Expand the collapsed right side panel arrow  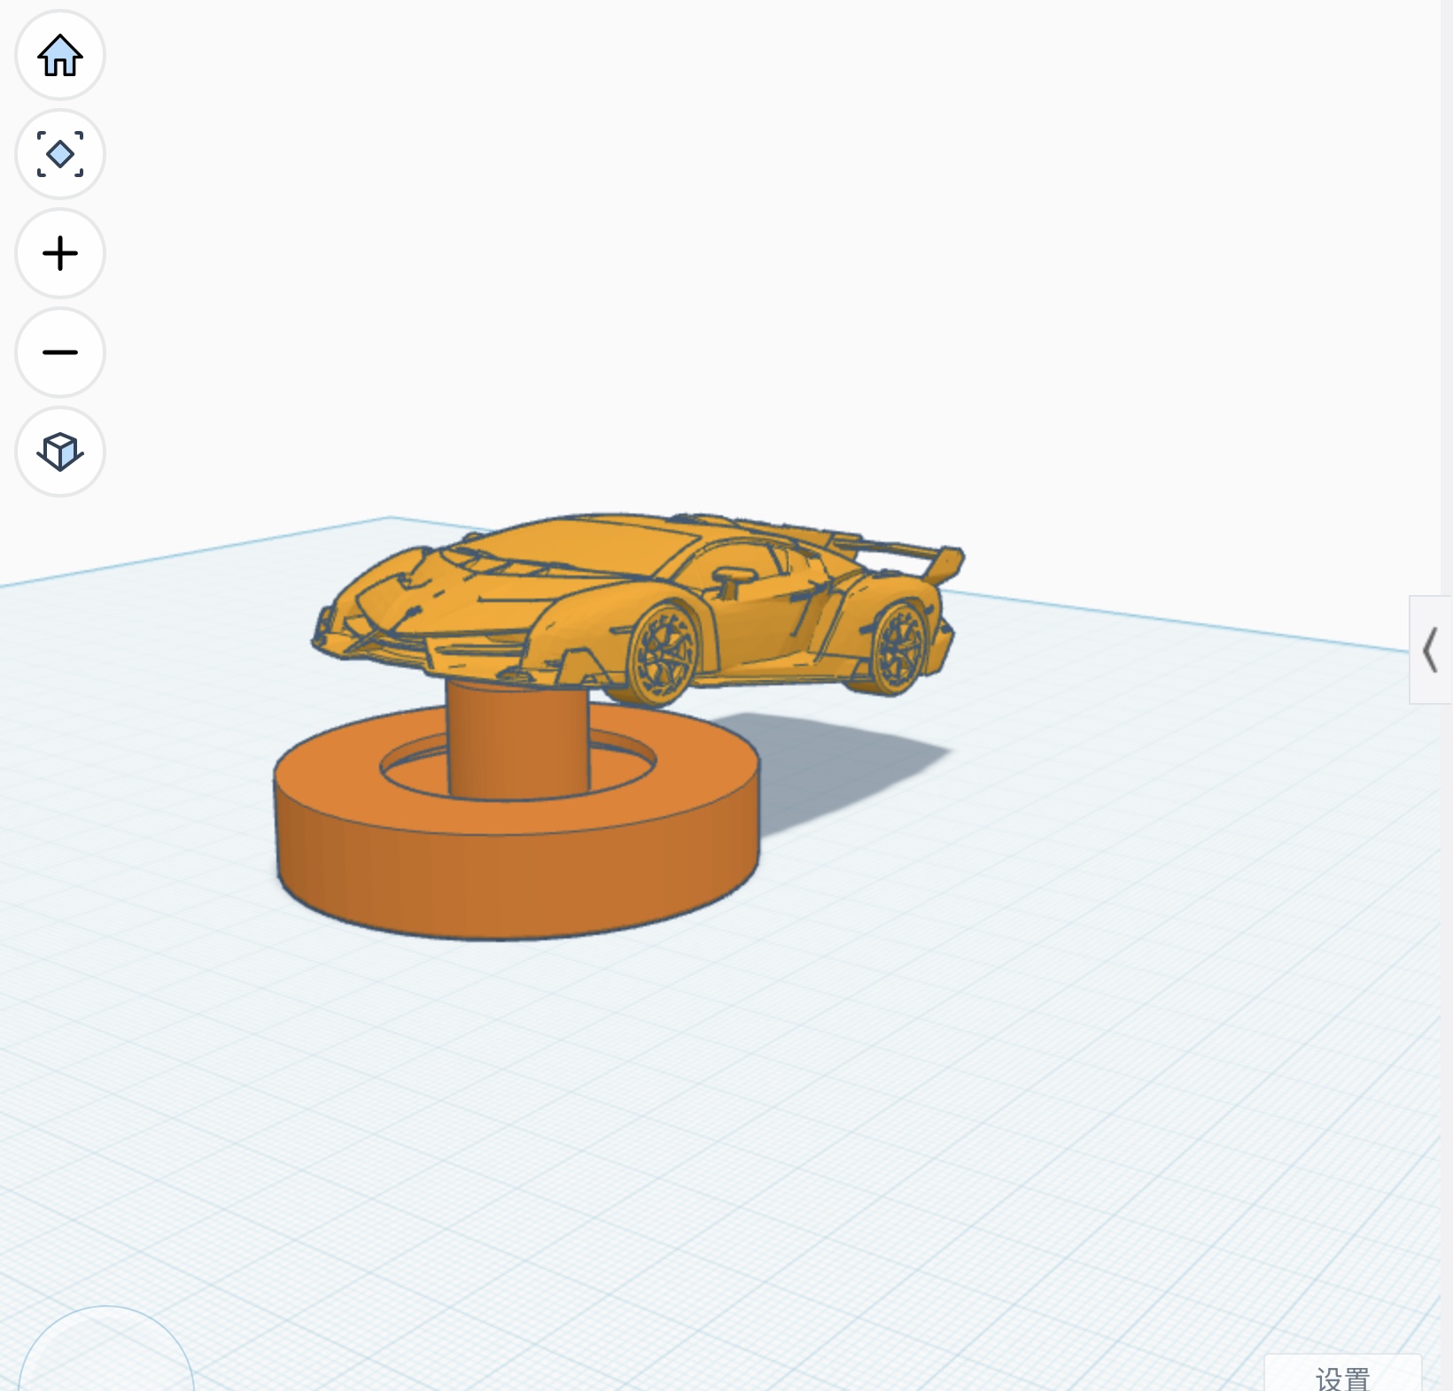pos(1430,650)
